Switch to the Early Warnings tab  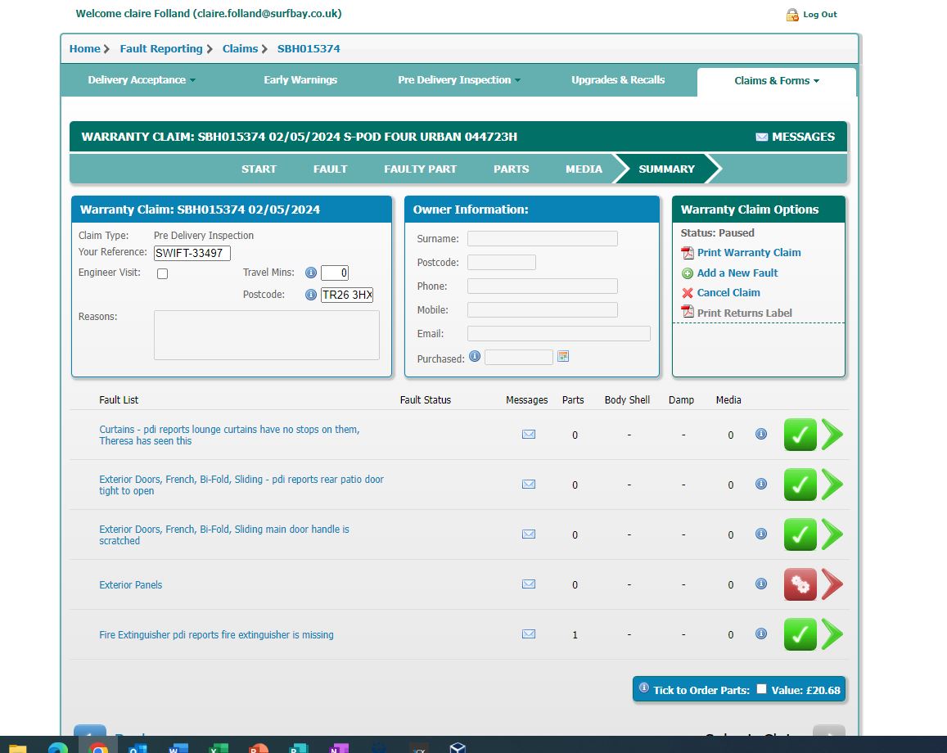click(x=300, y=80)
